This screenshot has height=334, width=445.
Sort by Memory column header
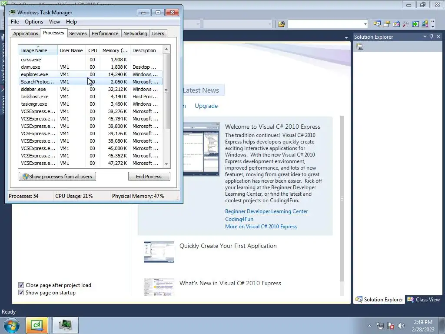click(115, 50)
